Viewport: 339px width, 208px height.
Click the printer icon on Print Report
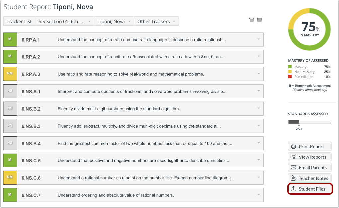(x=294, y=146)
